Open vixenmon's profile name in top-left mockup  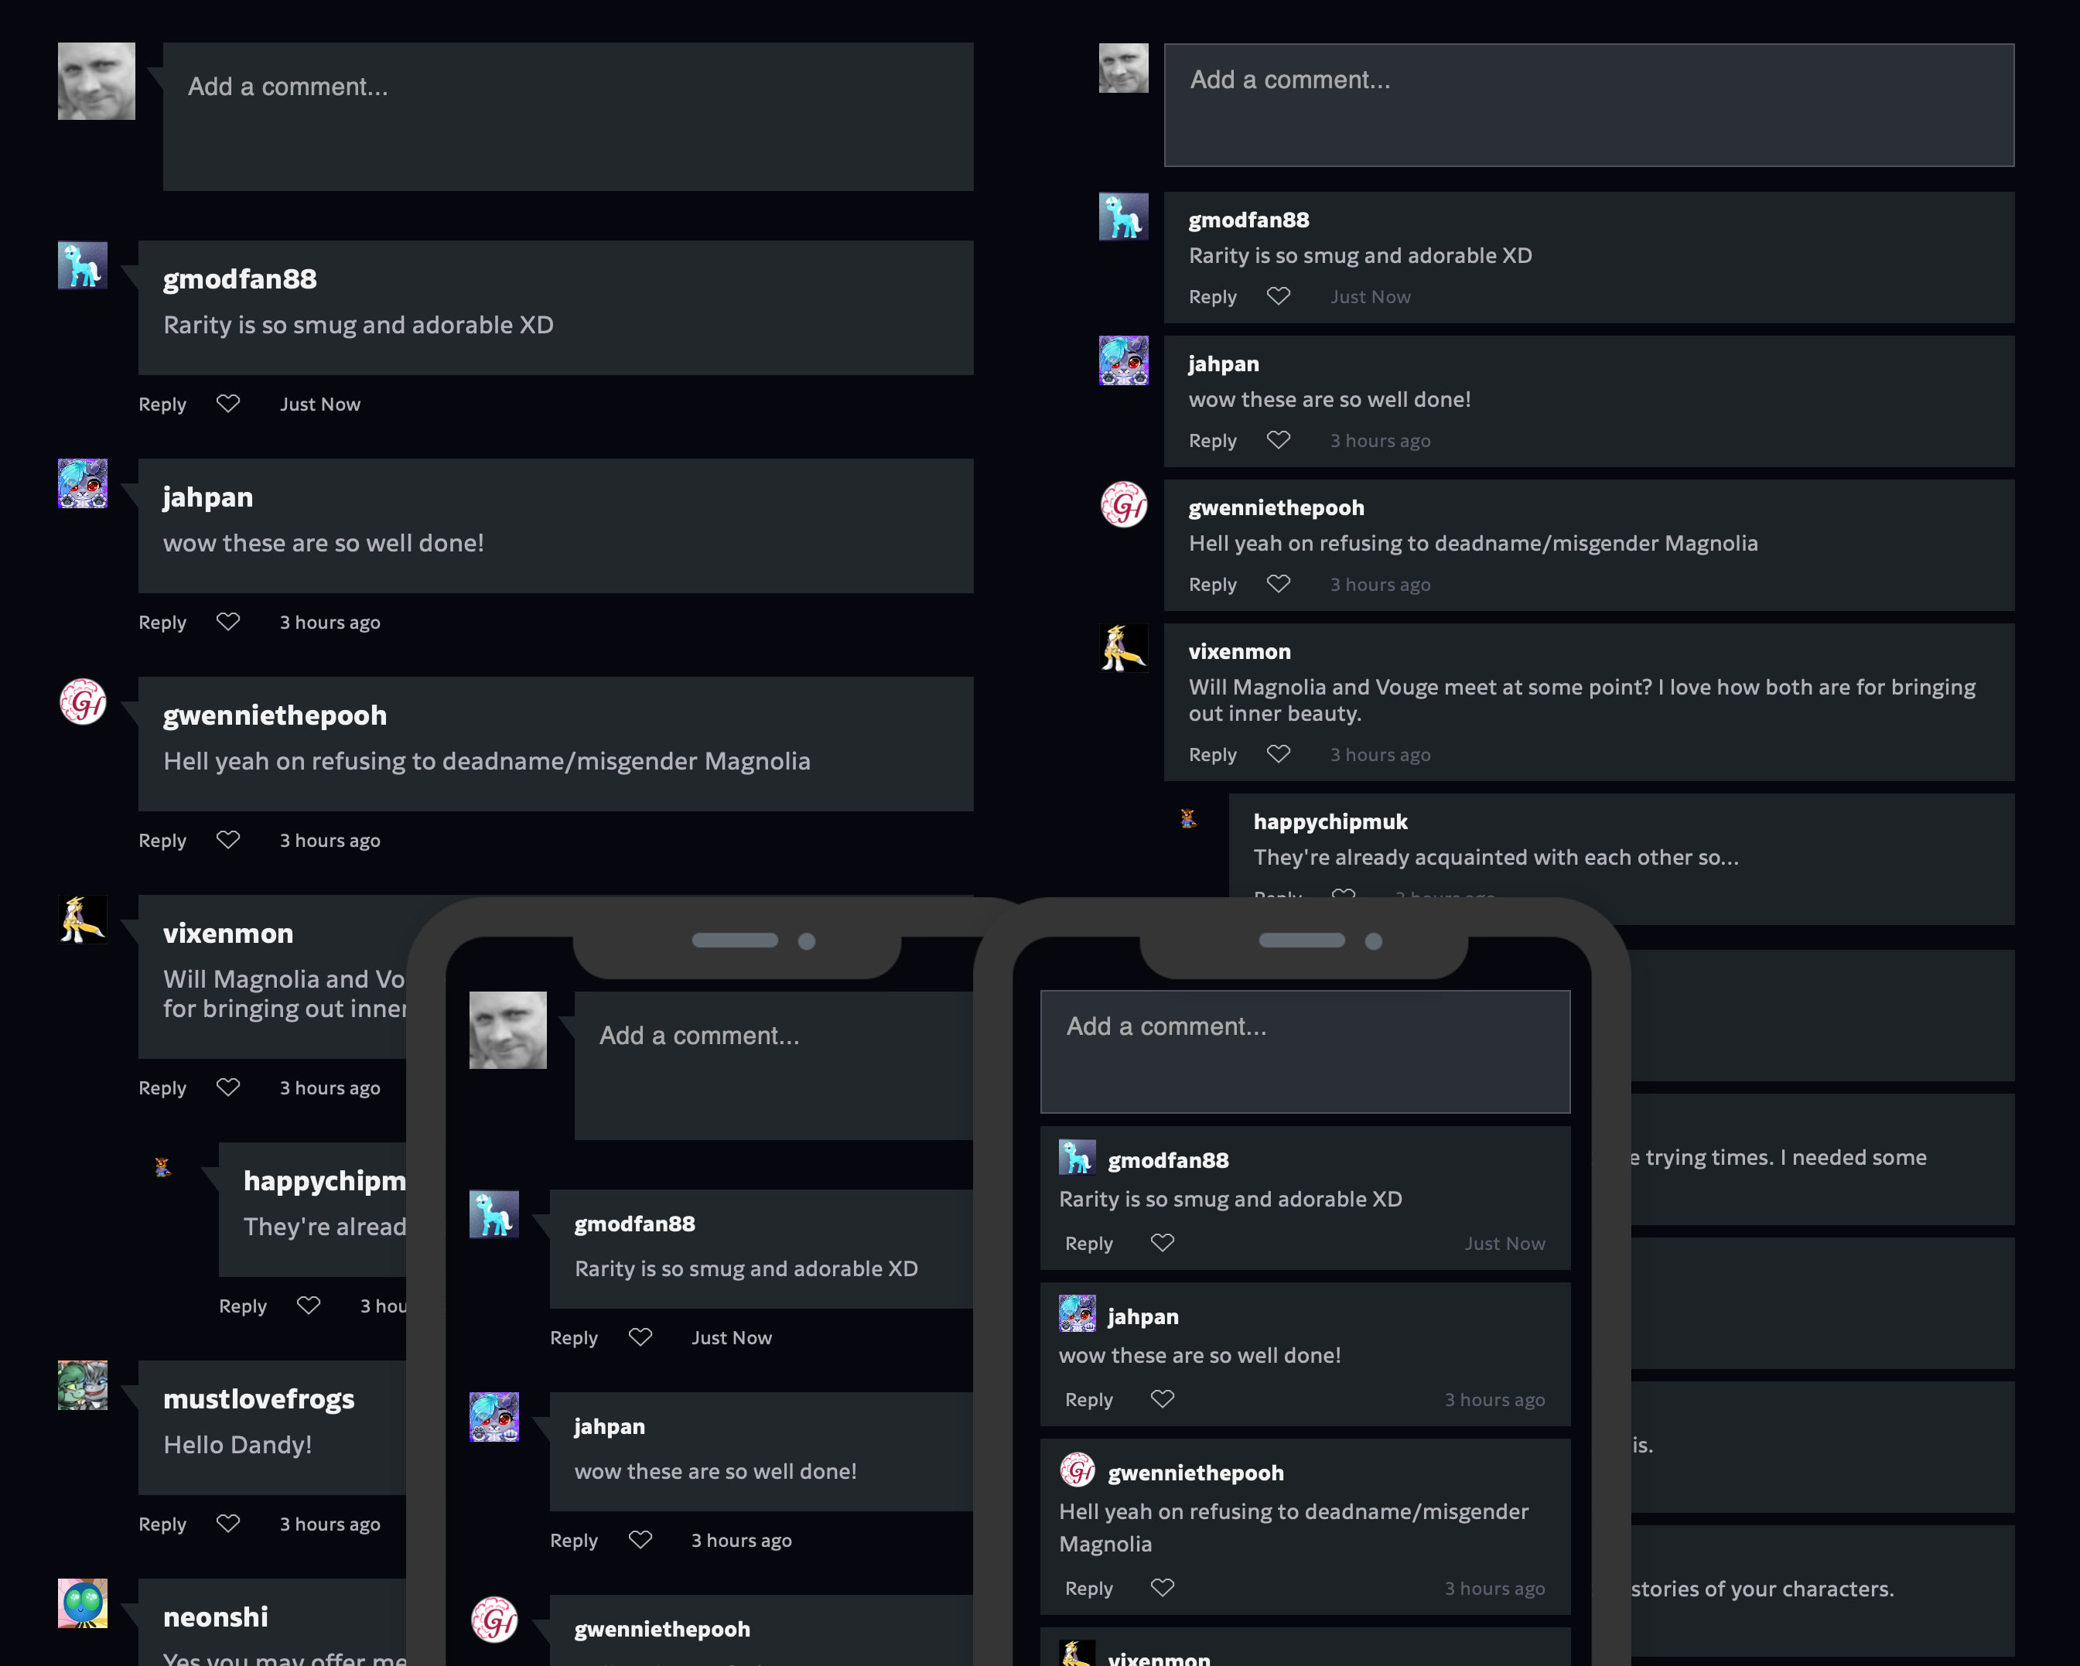point(227,933)
